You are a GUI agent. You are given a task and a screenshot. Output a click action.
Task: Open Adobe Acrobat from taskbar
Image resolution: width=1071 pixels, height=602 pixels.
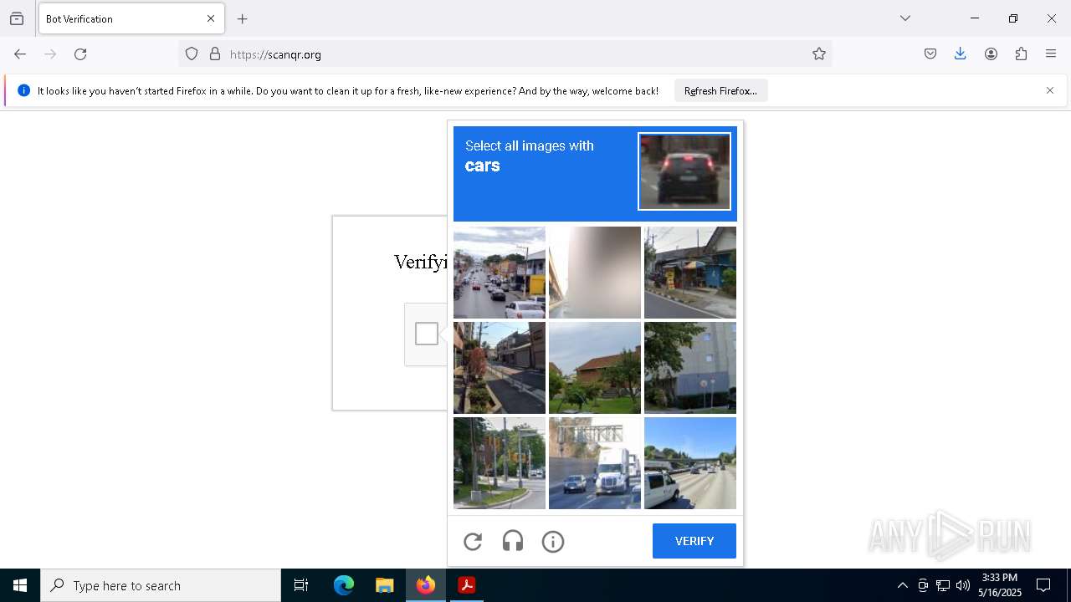click(466, 585)
